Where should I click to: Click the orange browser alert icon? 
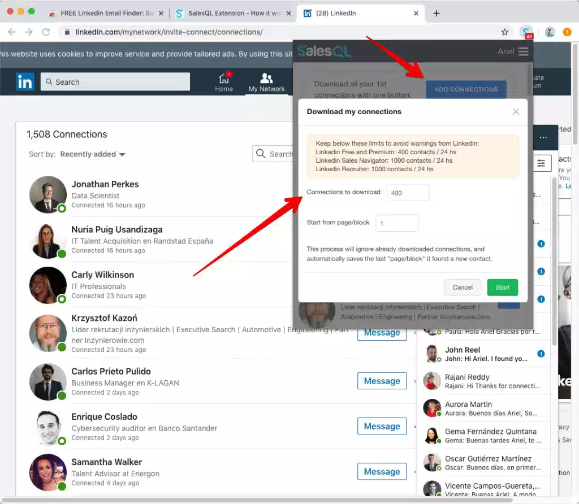click(x=567, y=32)
